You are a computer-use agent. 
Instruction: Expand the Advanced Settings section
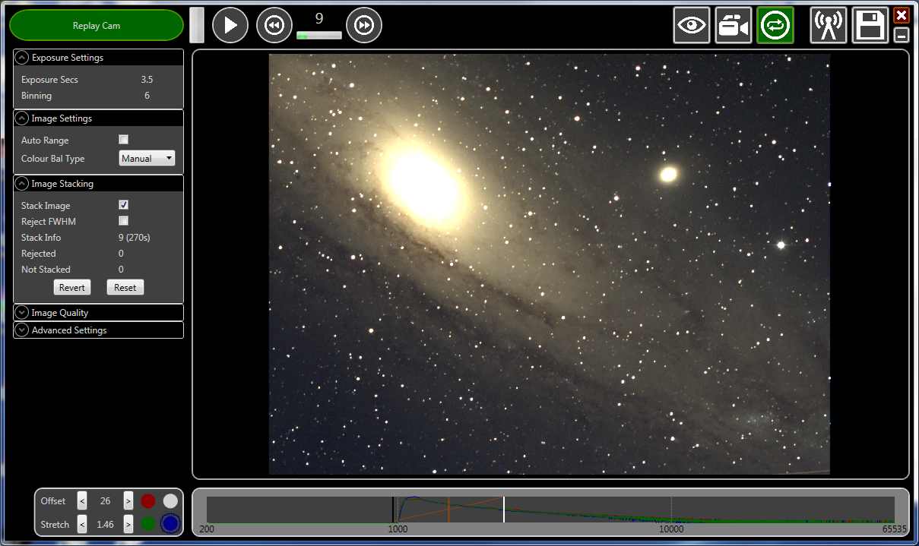click(x=98, y=330)
